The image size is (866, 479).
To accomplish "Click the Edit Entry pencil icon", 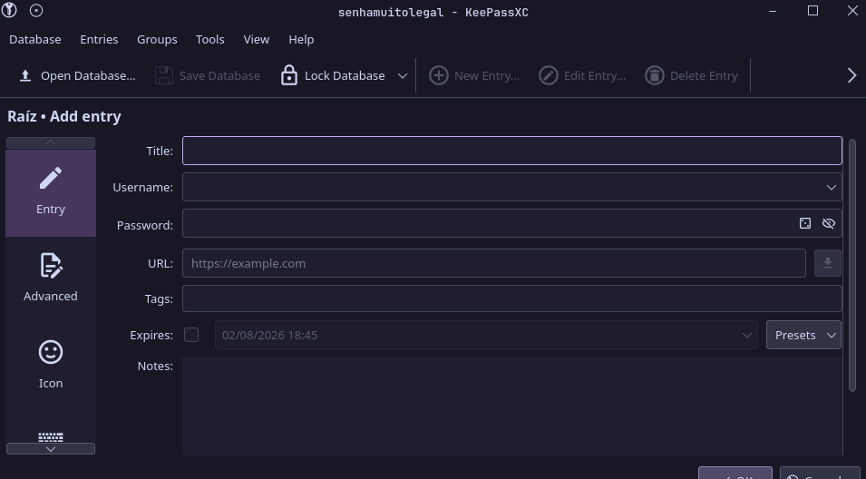I will pos(549,75).
